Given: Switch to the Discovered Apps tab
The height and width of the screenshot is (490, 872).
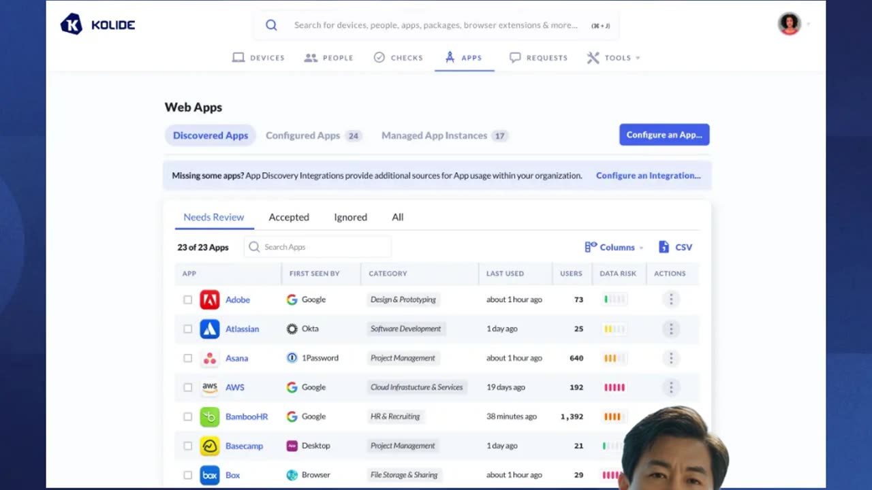Looking at the screenshot, I should pyautogui.click(x=211, y=135).
